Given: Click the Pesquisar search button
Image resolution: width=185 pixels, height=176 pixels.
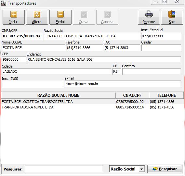Looking at the screenshot, I should click(x=165, y=169).
